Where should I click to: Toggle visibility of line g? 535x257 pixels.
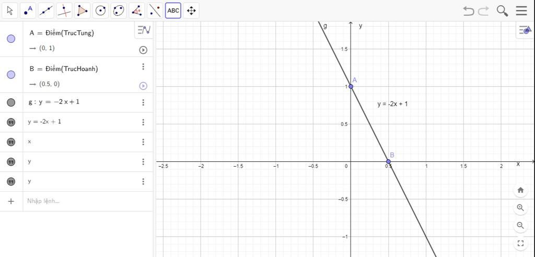11,102
